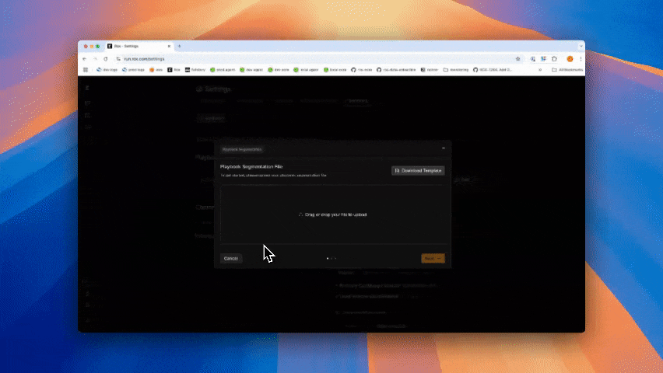Viewport: 663px width, 373px height.
Task: Open a new browser tab
Action: 180,47
